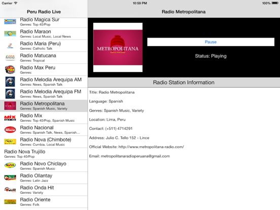Click the Radio Metropolitana navigation bar title
The width and height of the screenshot is (280, 210).
pyautogui.click(x=184, y=12)
